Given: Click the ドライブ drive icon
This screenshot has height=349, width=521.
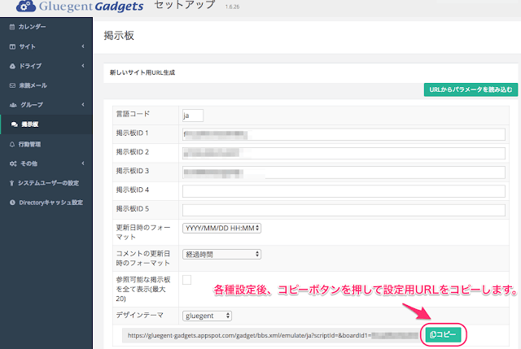Looking at the screenshot, I should pos(12,66).
